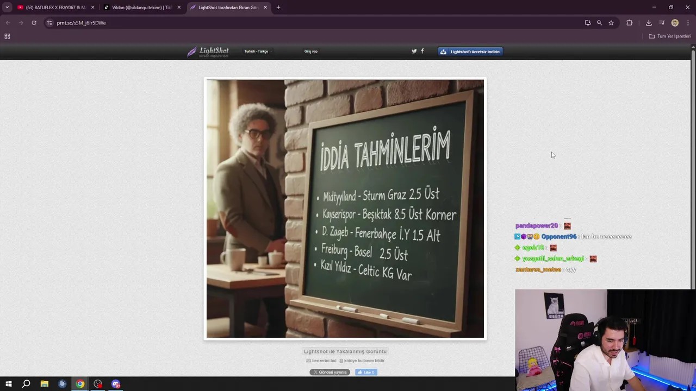Click the Gönderi yayınla post button
This screenshot has width=696, height=391.
point(330,373)
